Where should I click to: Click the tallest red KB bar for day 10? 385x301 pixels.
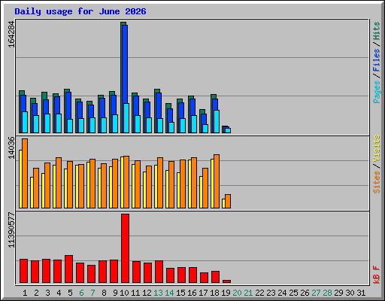(125, 248)
